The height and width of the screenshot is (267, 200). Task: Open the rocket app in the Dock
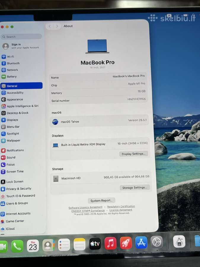pos(126,243)
